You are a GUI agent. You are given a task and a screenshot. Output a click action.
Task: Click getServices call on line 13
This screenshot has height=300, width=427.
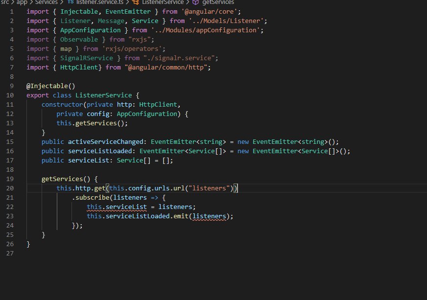(x=96, y=123)
